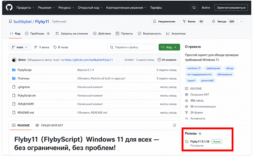Open the Запросы на слияние tab
Screen dimensions: 253x156
(x=72, y=34)
